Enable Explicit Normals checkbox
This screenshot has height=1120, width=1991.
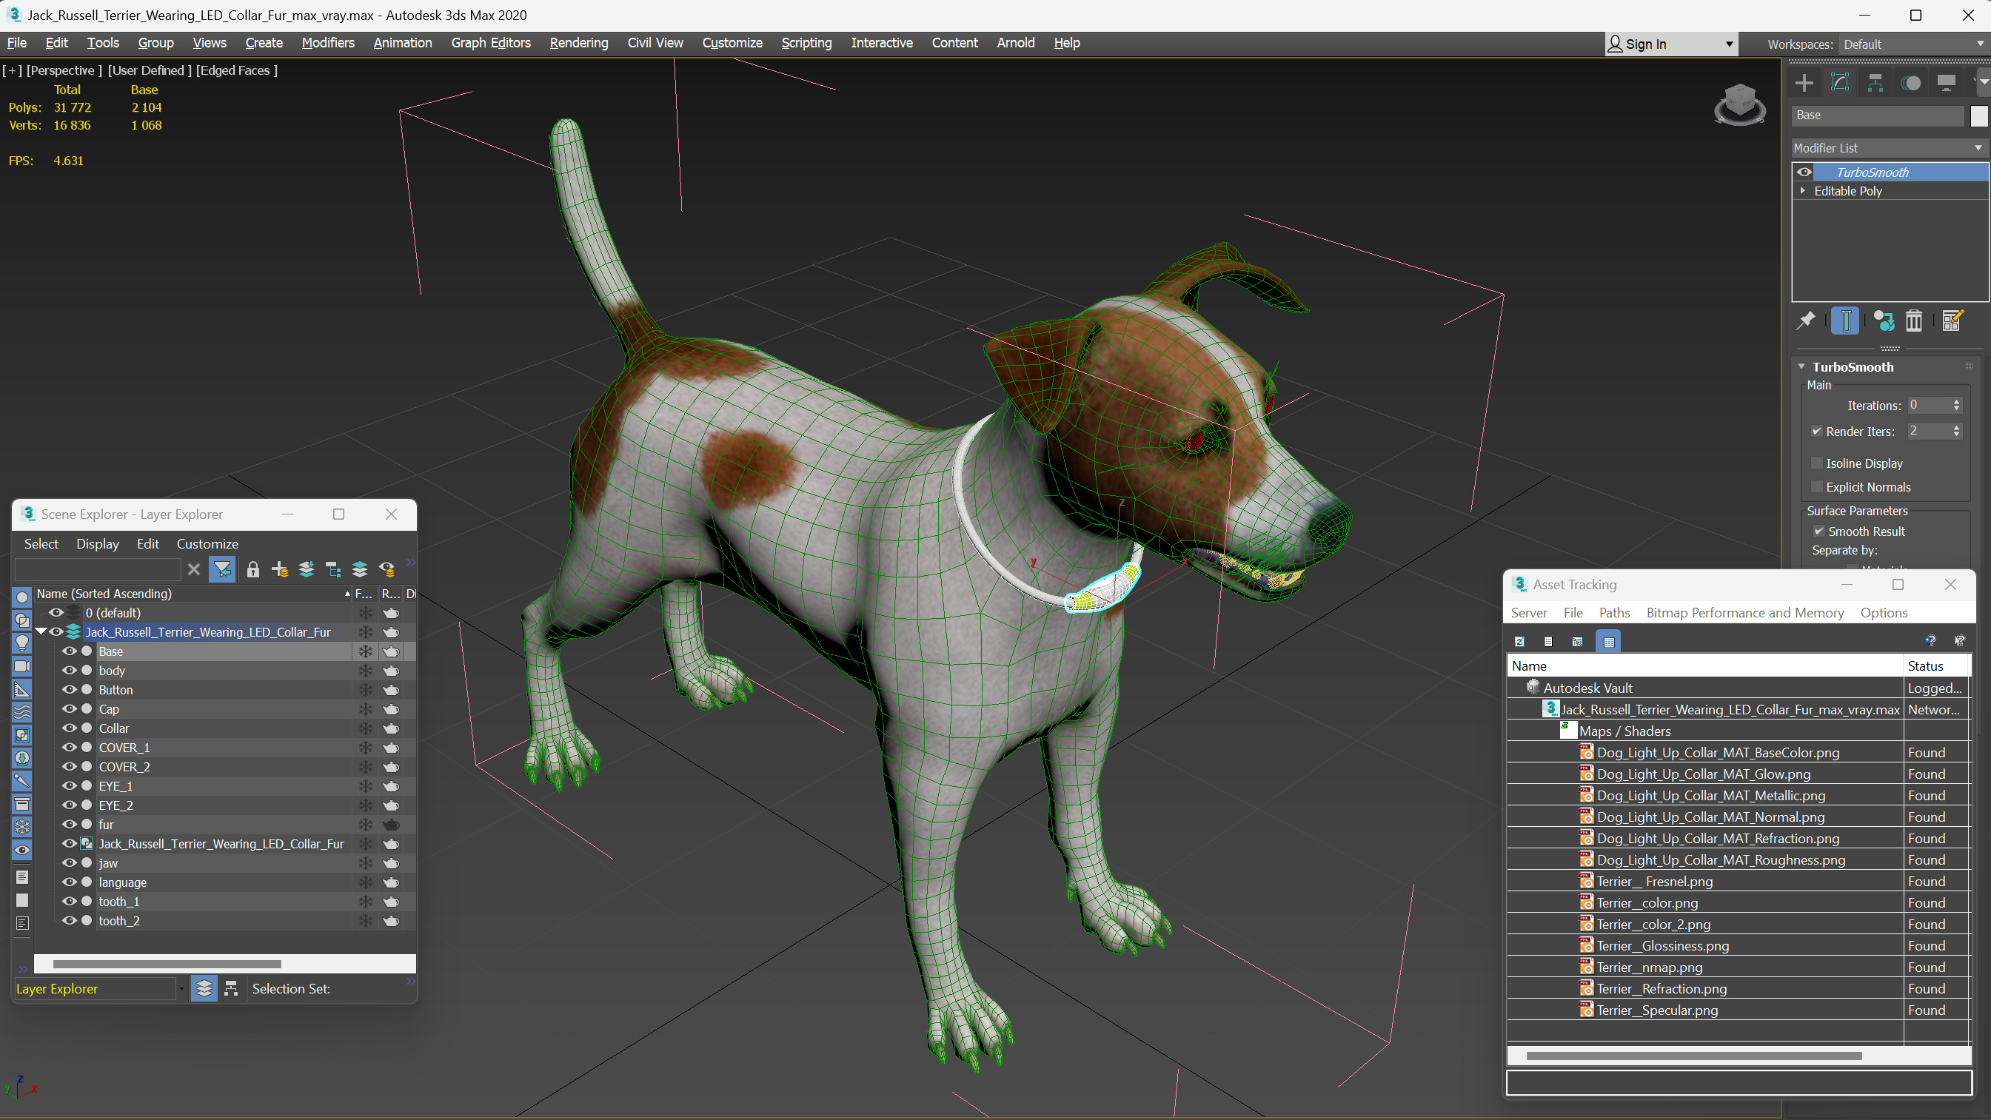point(1816,487)
